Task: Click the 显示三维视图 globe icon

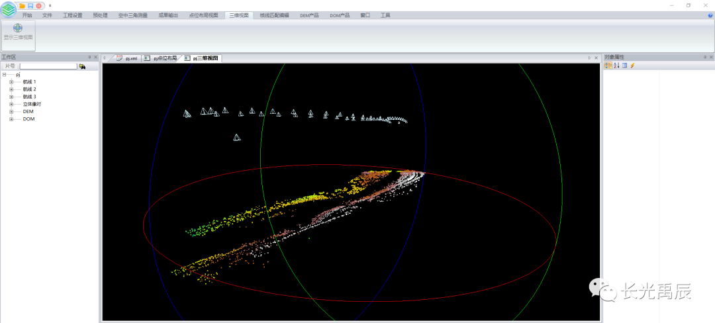Action: coord(18,28)
